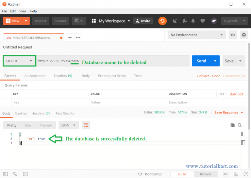Switch to the Authorization tab

pos(35,76)
